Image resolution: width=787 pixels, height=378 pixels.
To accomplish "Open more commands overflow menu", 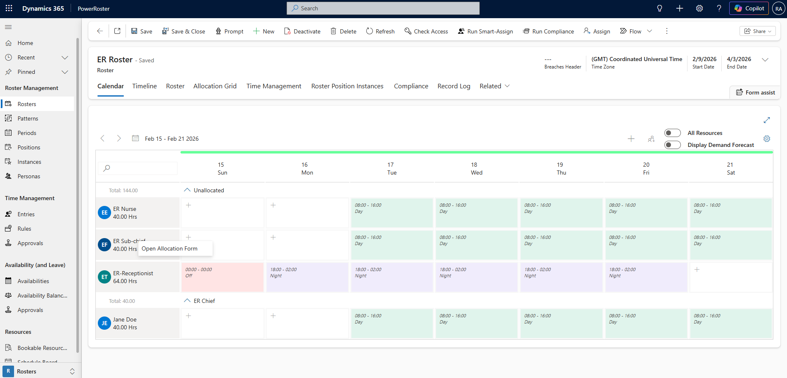I will [x=666, y=31].
